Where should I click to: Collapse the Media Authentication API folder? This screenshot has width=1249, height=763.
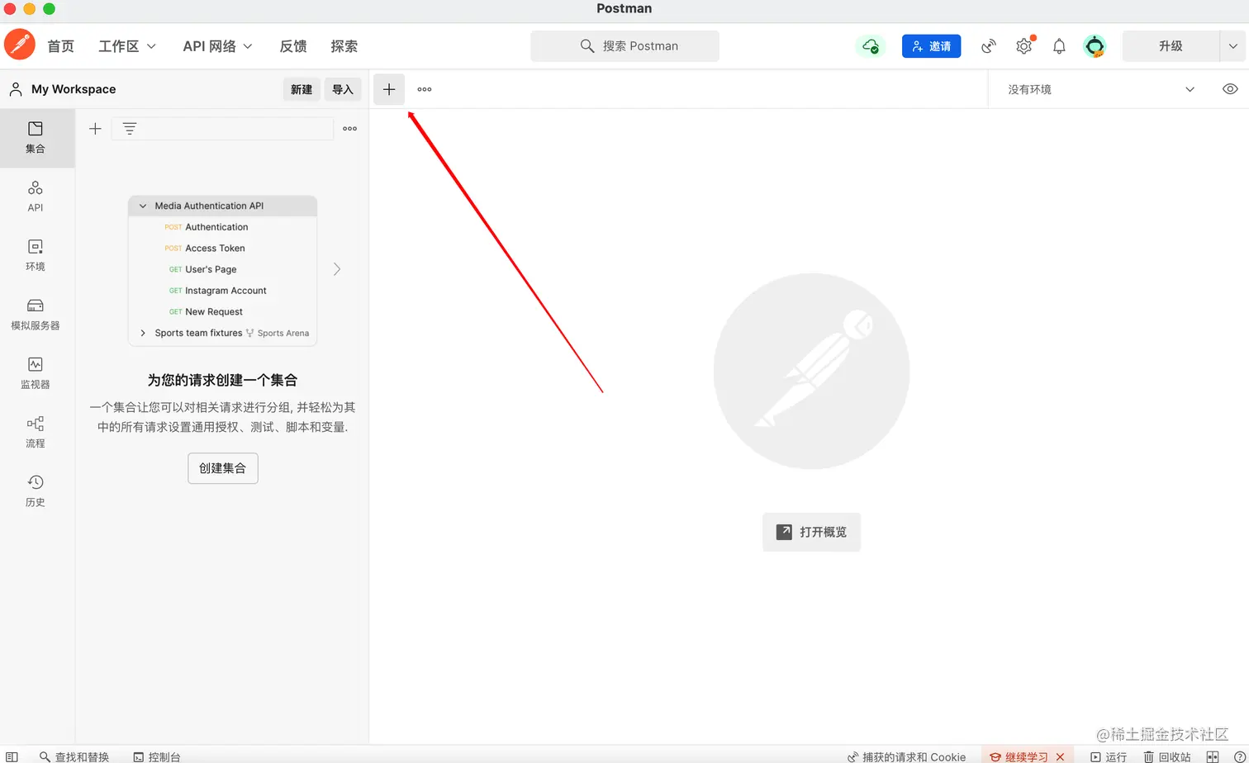click(143, 206)
